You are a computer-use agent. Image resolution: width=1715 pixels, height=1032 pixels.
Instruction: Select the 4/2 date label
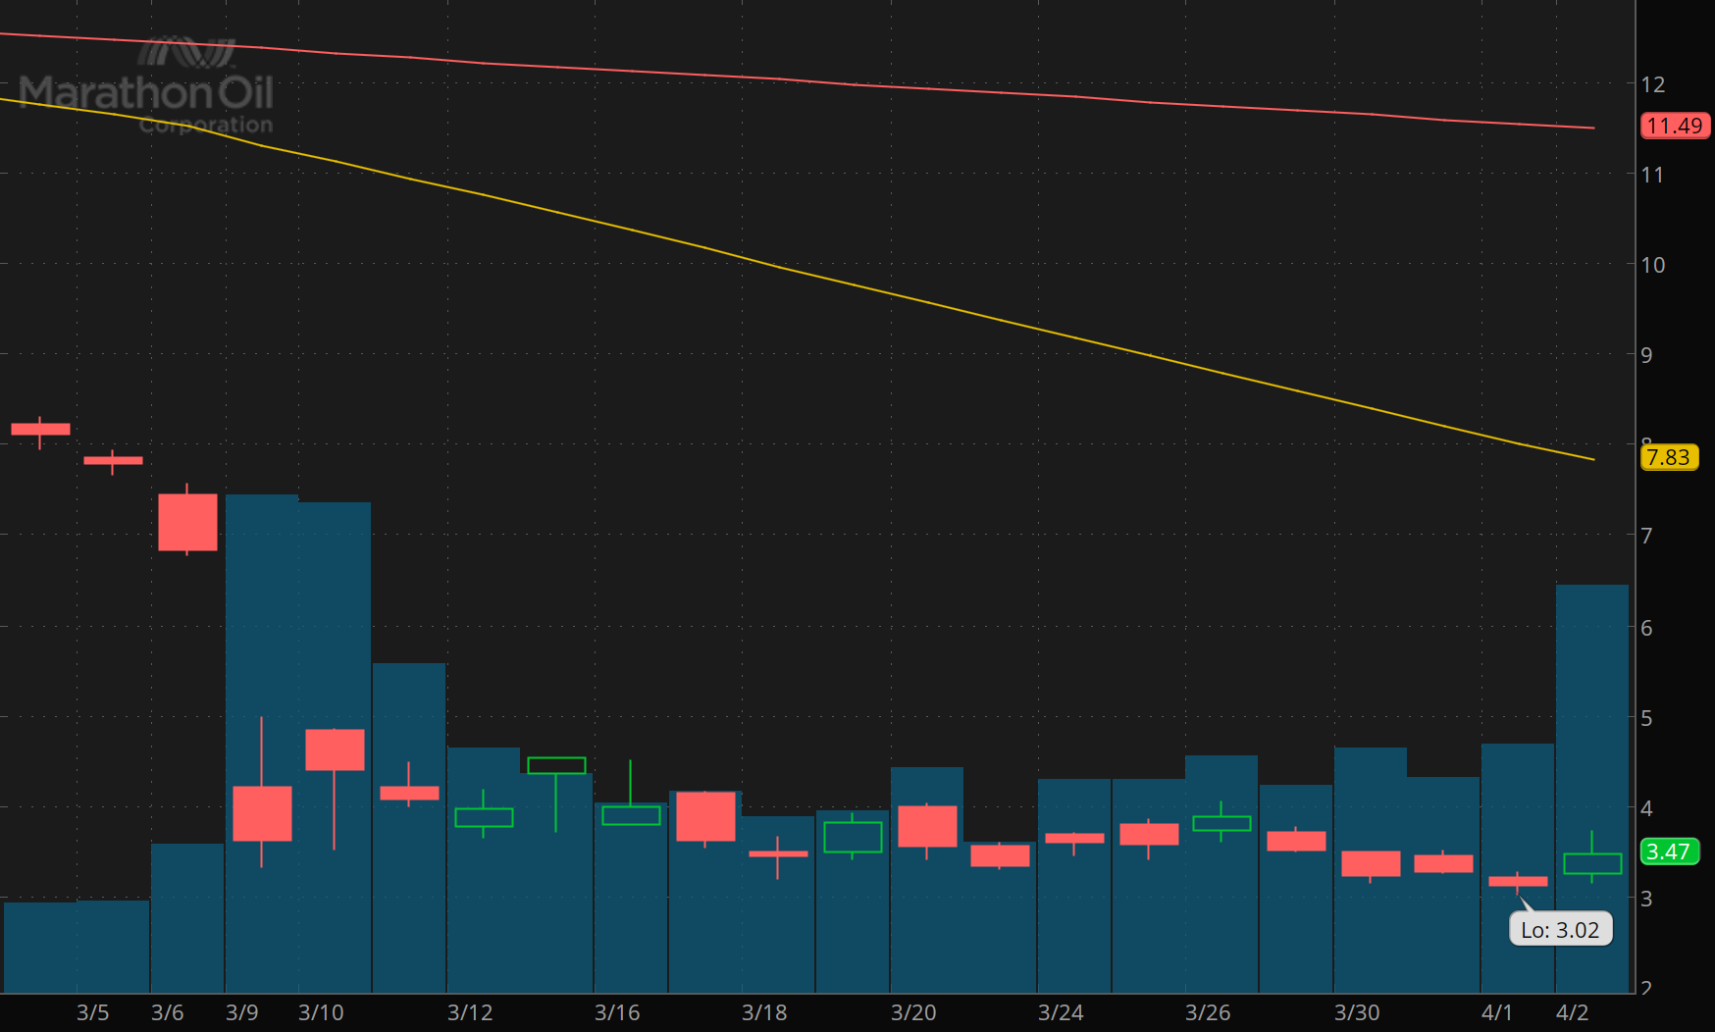1573,1012
